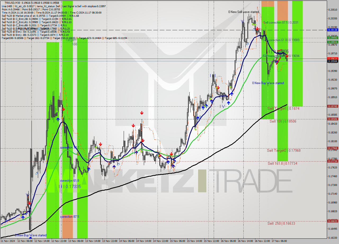Click the 0.19390 price scale value
This screenshot has height=244, width=339.
pos(333,71)
